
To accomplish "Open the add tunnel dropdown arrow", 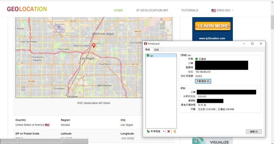I will [163, 131].
